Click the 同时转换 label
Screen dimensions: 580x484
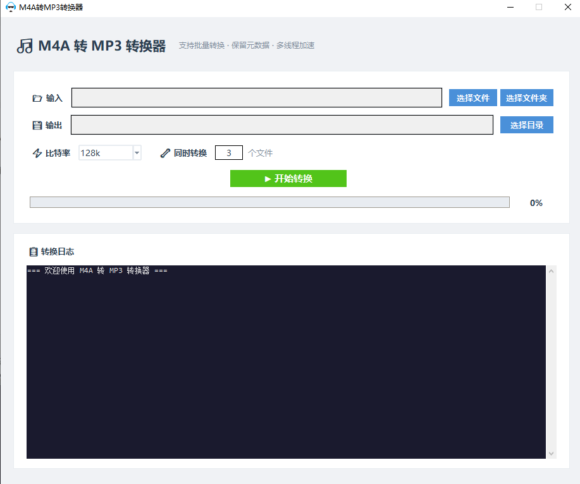(190, 153)
